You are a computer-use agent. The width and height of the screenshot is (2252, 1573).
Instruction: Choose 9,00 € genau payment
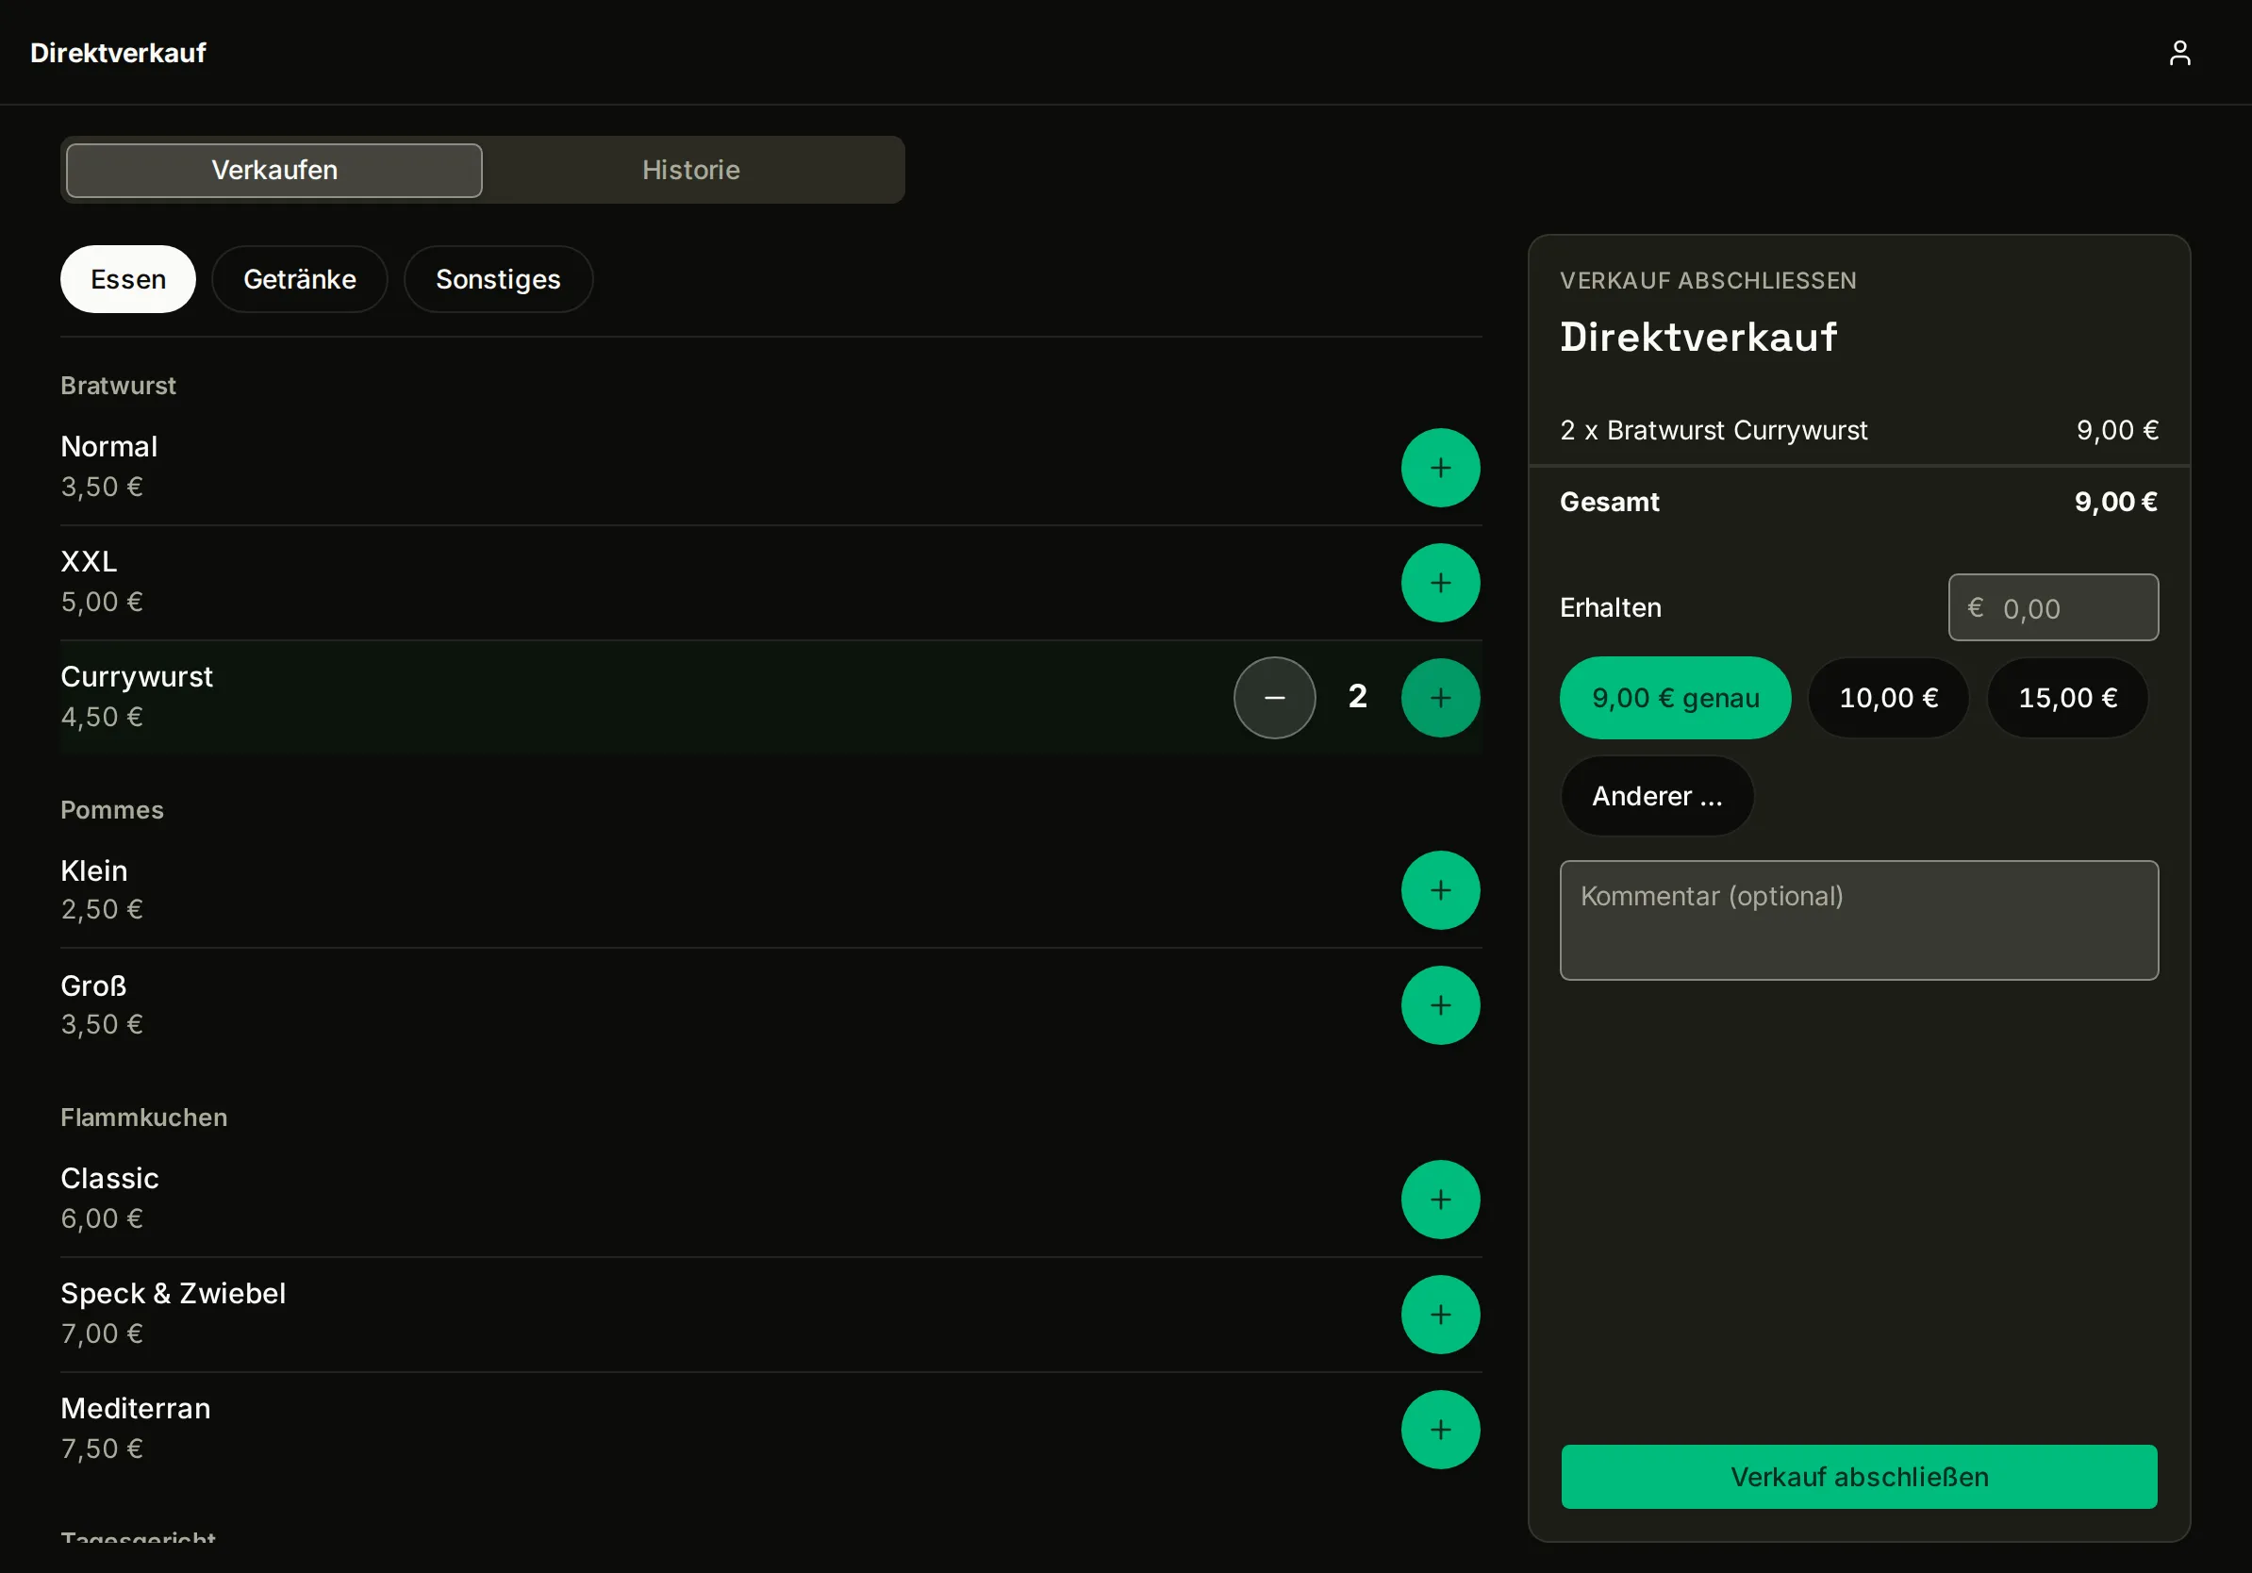[x=1675, y=697]
